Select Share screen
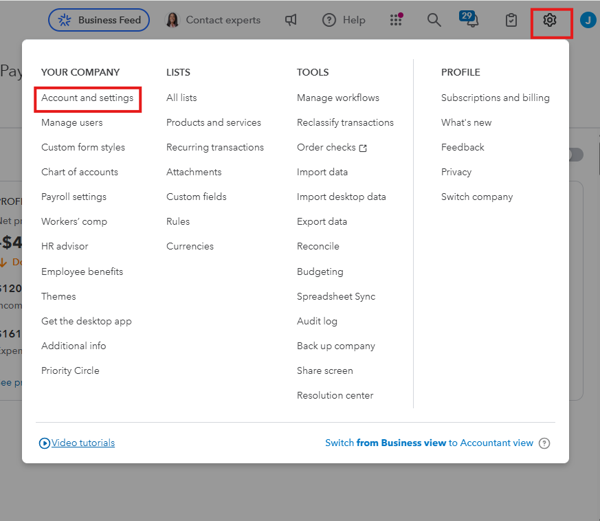 pyautogui.click(x=325, y=371)
